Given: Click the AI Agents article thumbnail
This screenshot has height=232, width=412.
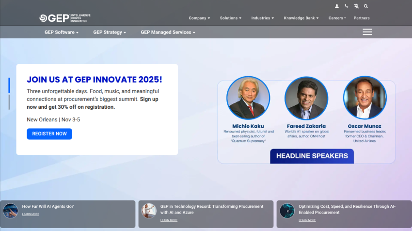Looking at the screenshot, I should point(11,211).
